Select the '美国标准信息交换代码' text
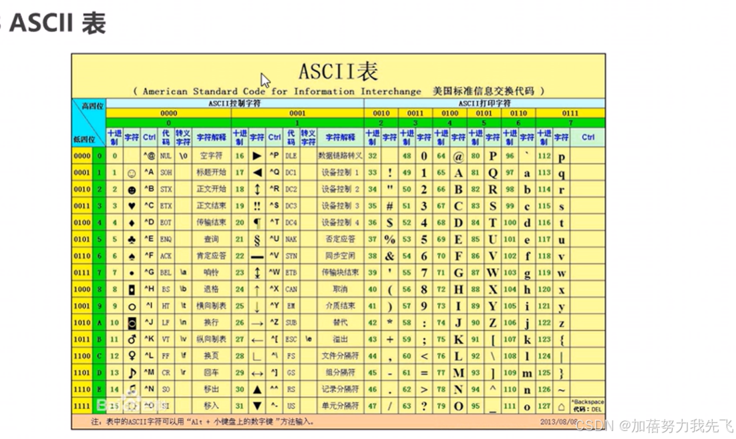 (x=483, y=91)
